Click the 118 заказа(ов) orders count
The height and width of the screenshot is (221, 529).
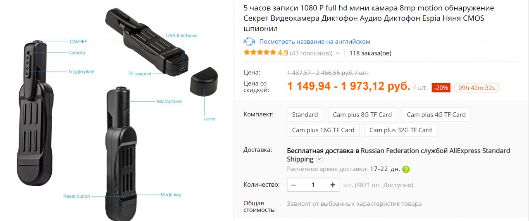[x=370, y=53]
